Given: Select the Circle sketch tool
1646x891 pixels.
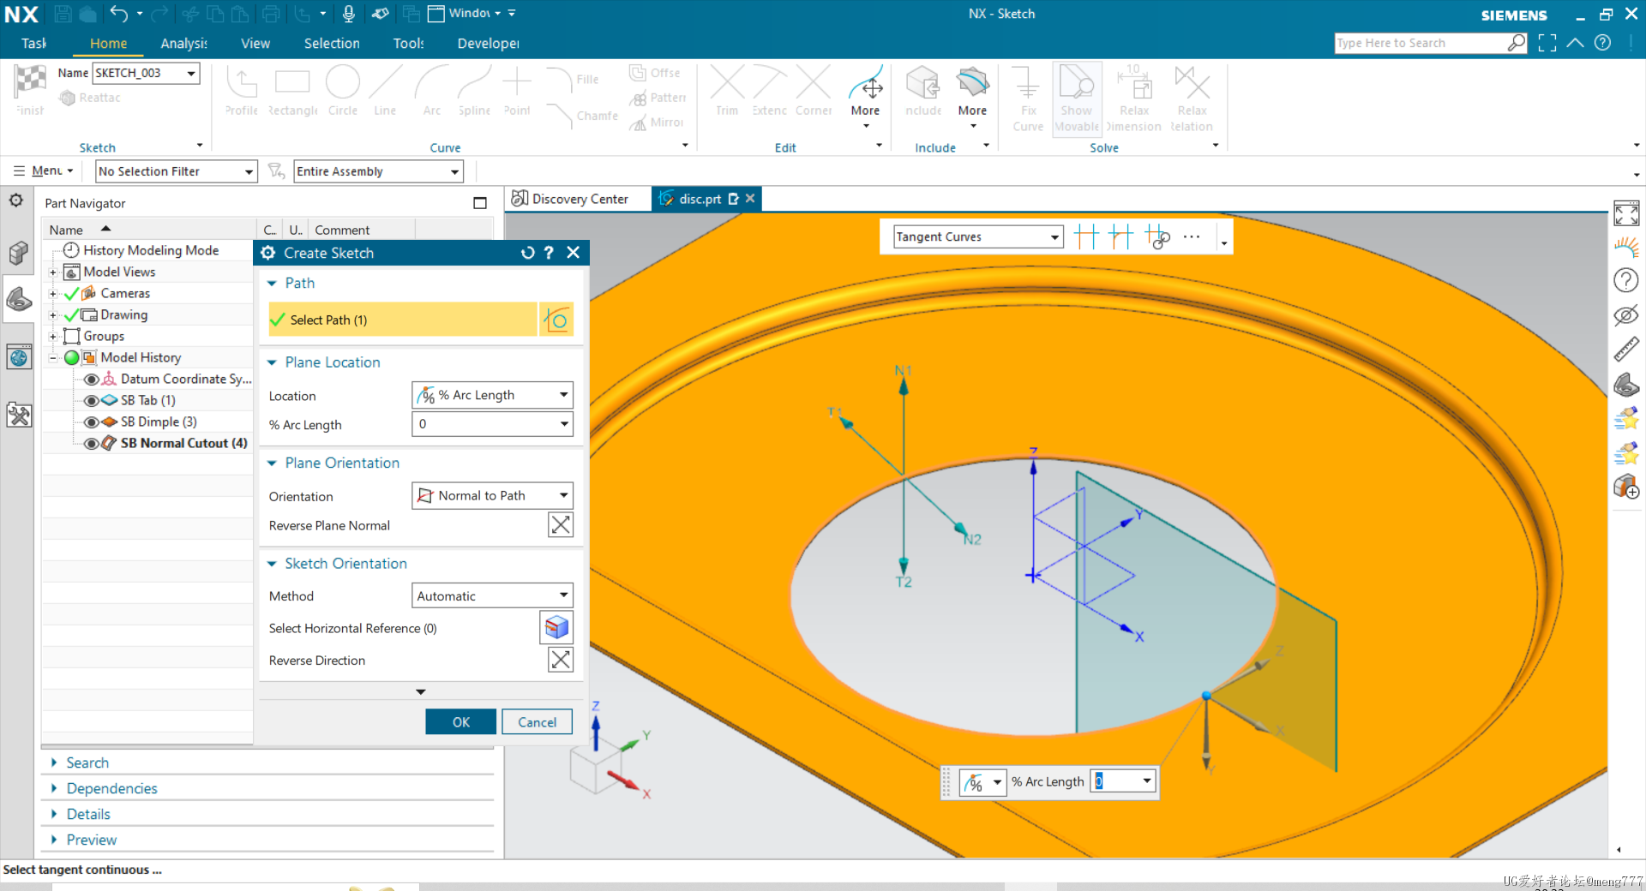Looking at the screenshot, I should (x=343, y=91).
